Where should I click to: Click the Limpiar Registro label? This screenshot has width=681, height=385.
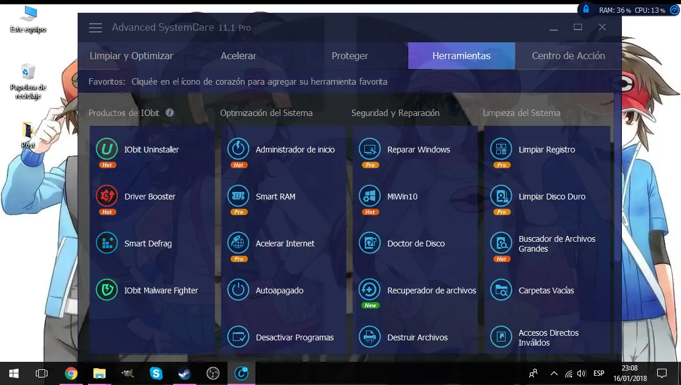coord(547,150)
